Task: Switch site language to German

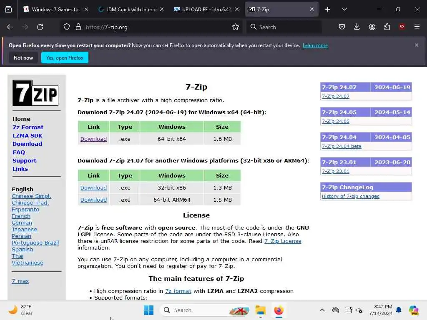Action: 22,222
